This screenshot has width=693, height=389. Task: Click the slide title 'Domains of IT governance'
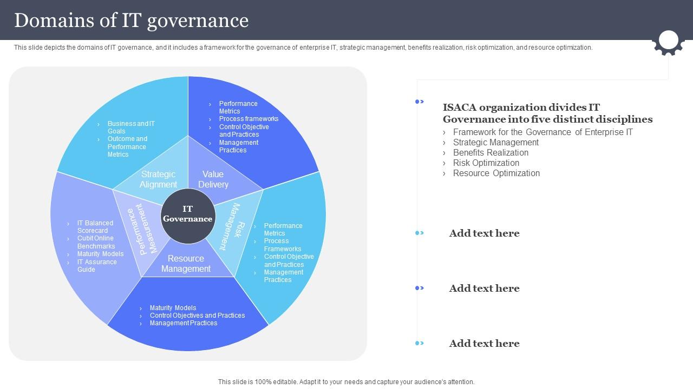132,20
